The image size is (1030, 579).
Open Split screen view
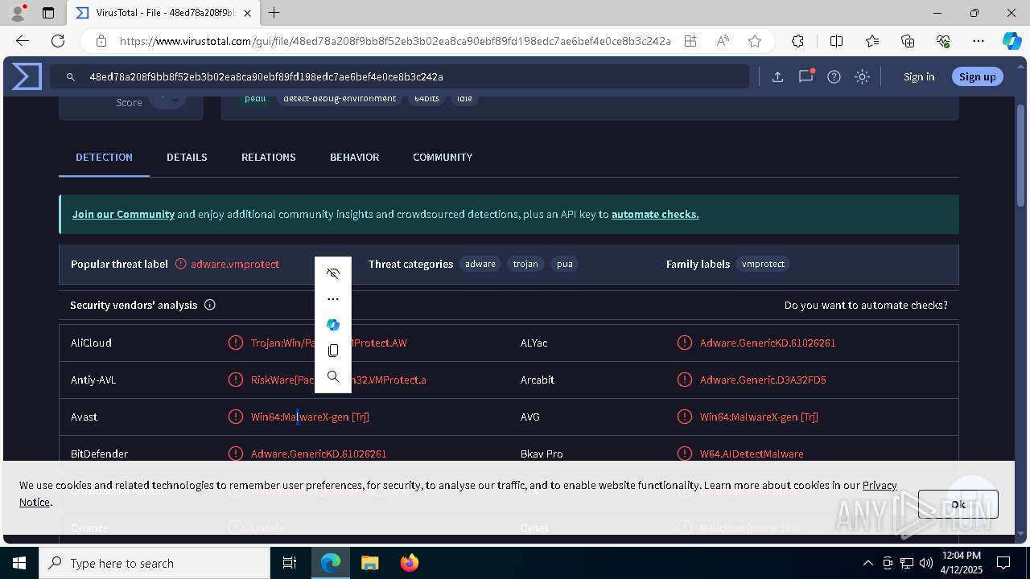pos(837,41)
